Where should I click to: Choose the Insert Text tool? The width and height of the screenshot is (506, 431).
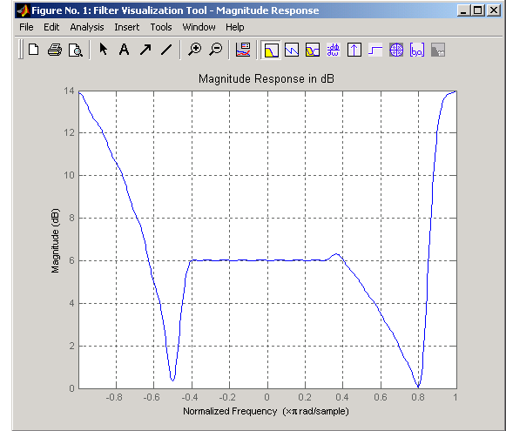[125, 50]
